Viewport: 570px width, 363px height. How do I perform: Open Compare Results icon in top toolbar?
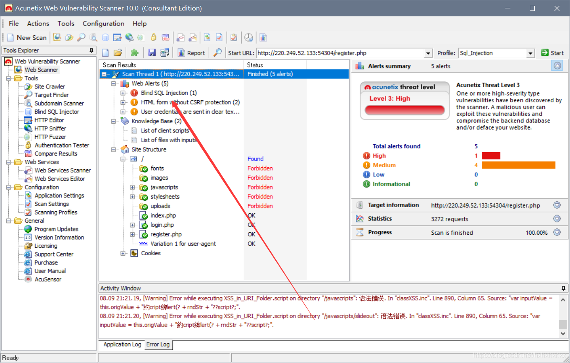[x=166, y=38]
